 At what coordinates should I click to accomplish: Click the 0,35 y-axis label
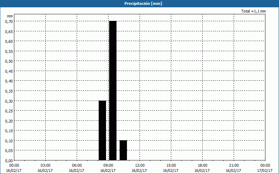click(9, 91)
